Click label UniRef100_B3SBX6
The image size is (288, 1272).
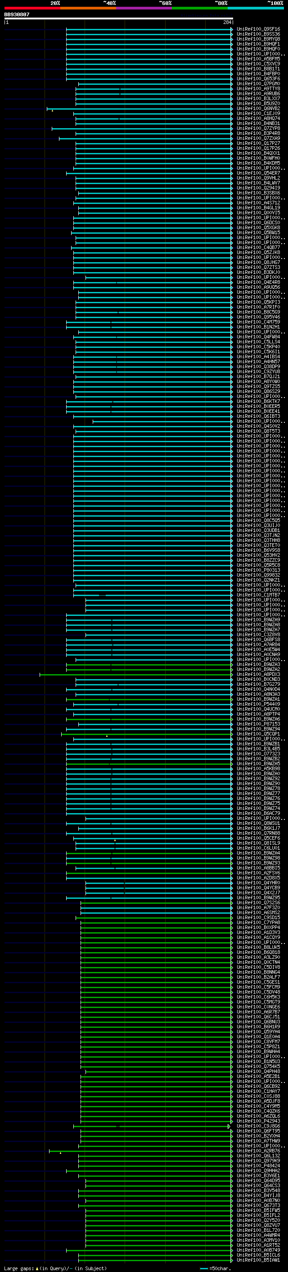point(258,193)
